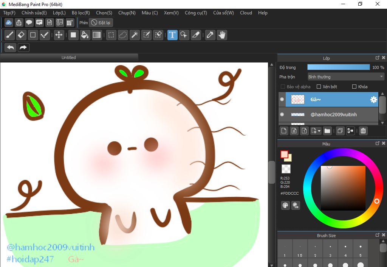This screenshot has height=267, width=387.
Task: Select the Magic Wand tool
Action: [135, 35]
